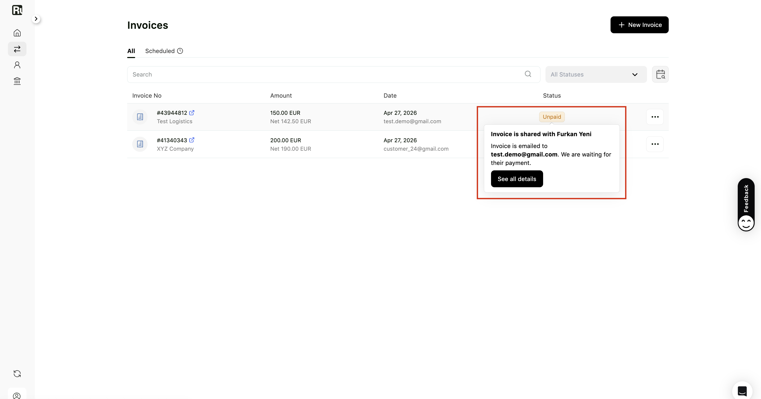Open external link for invoice #43944812
The image size is (761, 399).
tap(192, 113)
